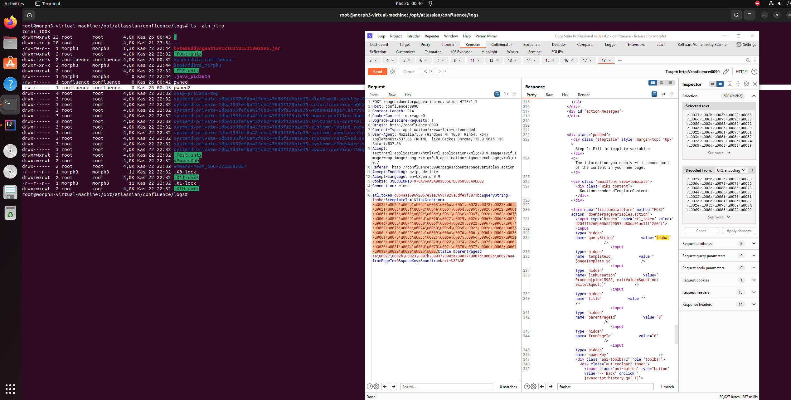Add new Repeater tab plus
This screenshot has width=791, height=400.
620,61
